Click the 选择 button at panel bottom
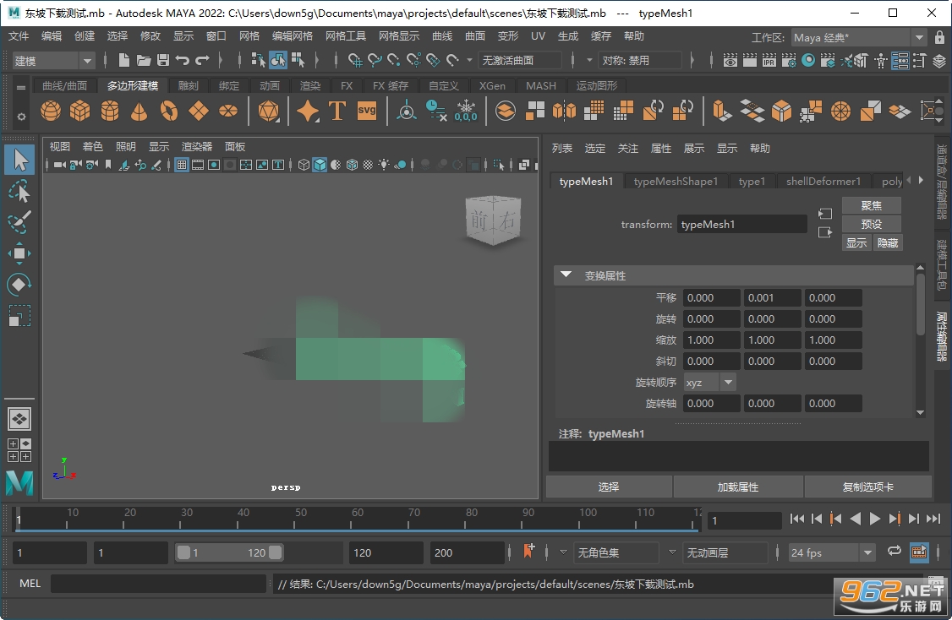 coord(609,487)
